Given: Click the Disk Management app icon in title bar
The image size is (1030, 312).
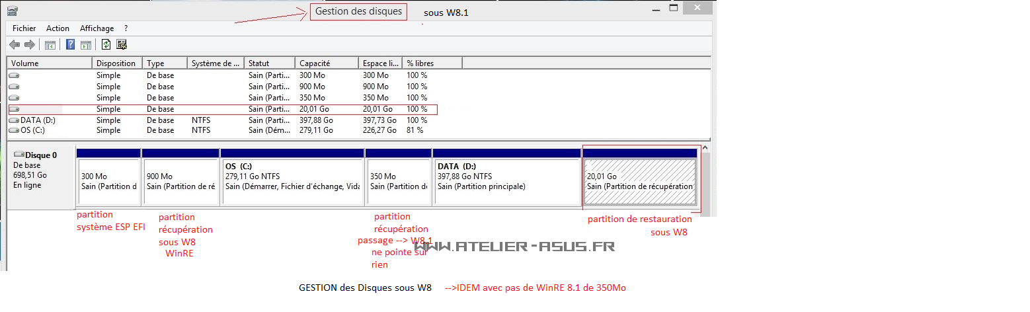Looking at the screenshot, I should coord(13,11).
